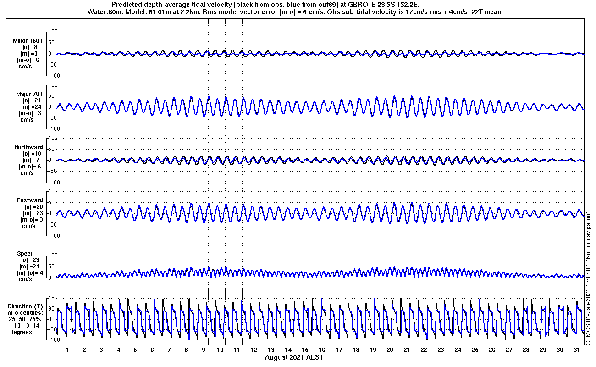Click day '22' tick label on date axis
This screenshot has width=596, height=367.
pos(424,350)
